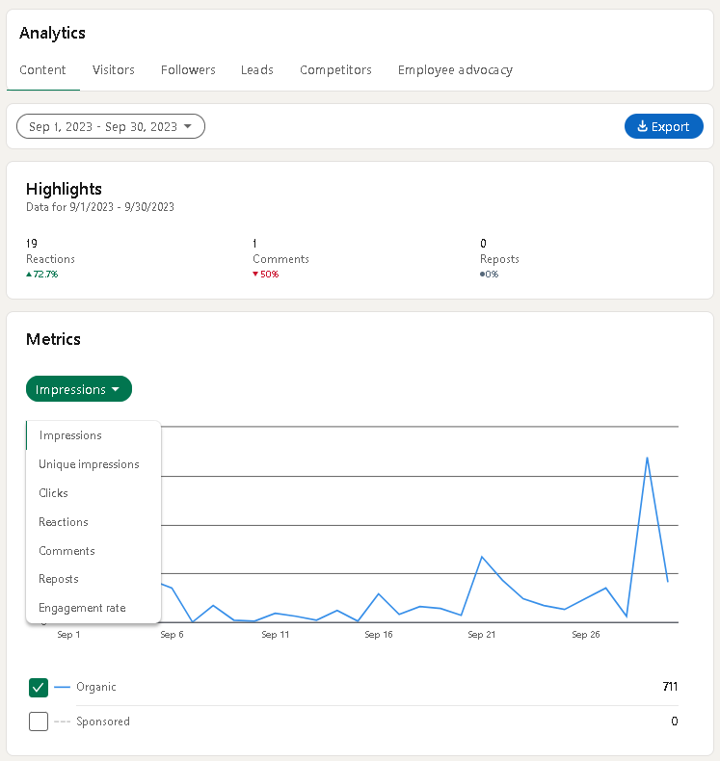This screenshot has width=720, height=761.
Task: Go to the Leads tab
Action: (257, 70)
